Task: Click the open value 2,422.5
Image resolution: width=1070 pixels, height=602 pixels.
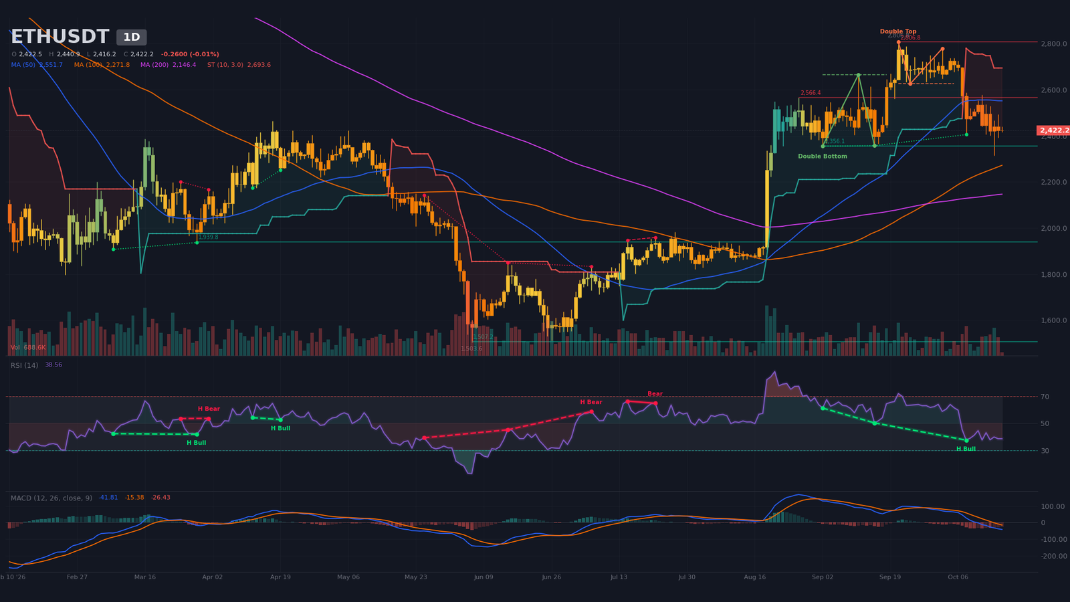Action: pyautogui.click(x=30, y=54)
